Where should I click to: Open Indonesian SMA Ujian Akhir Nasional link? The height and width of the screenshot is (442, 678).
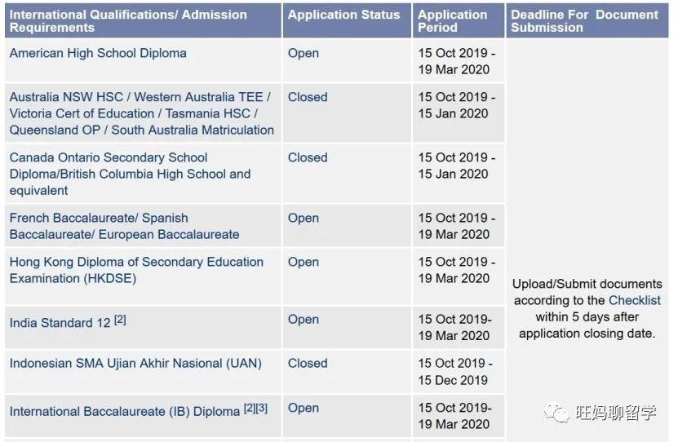pos(135,364)
